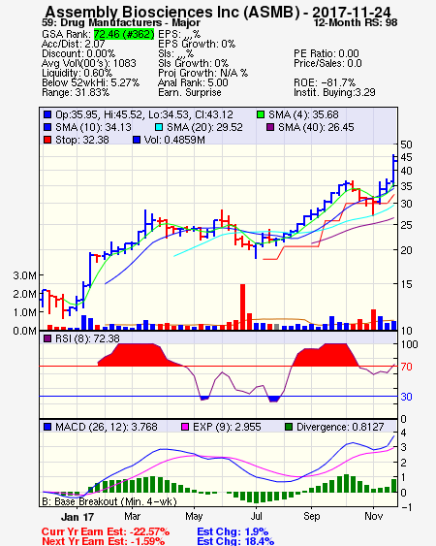436x546 pixels.
Task: Click the Jul date axis label
Action: (257, 516)
